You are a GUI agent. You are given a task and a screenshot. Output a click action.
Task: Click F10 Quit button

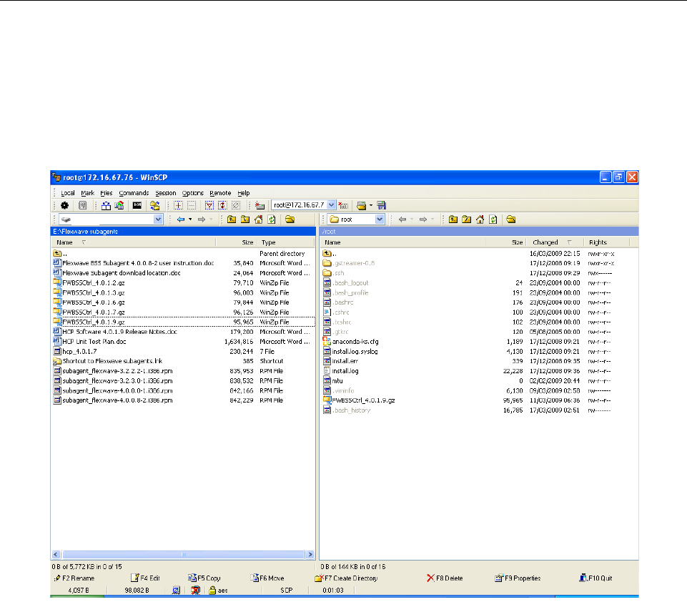595,578
